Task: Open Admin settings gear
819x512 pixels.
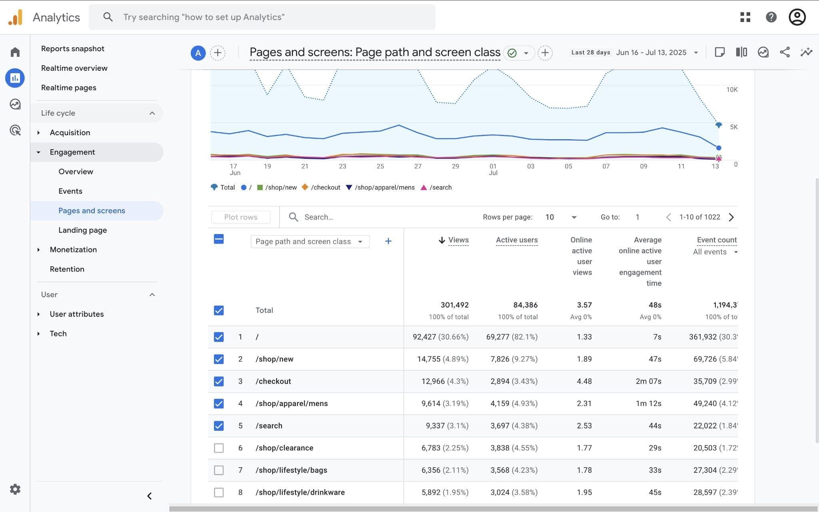Action: coord(15,489)
